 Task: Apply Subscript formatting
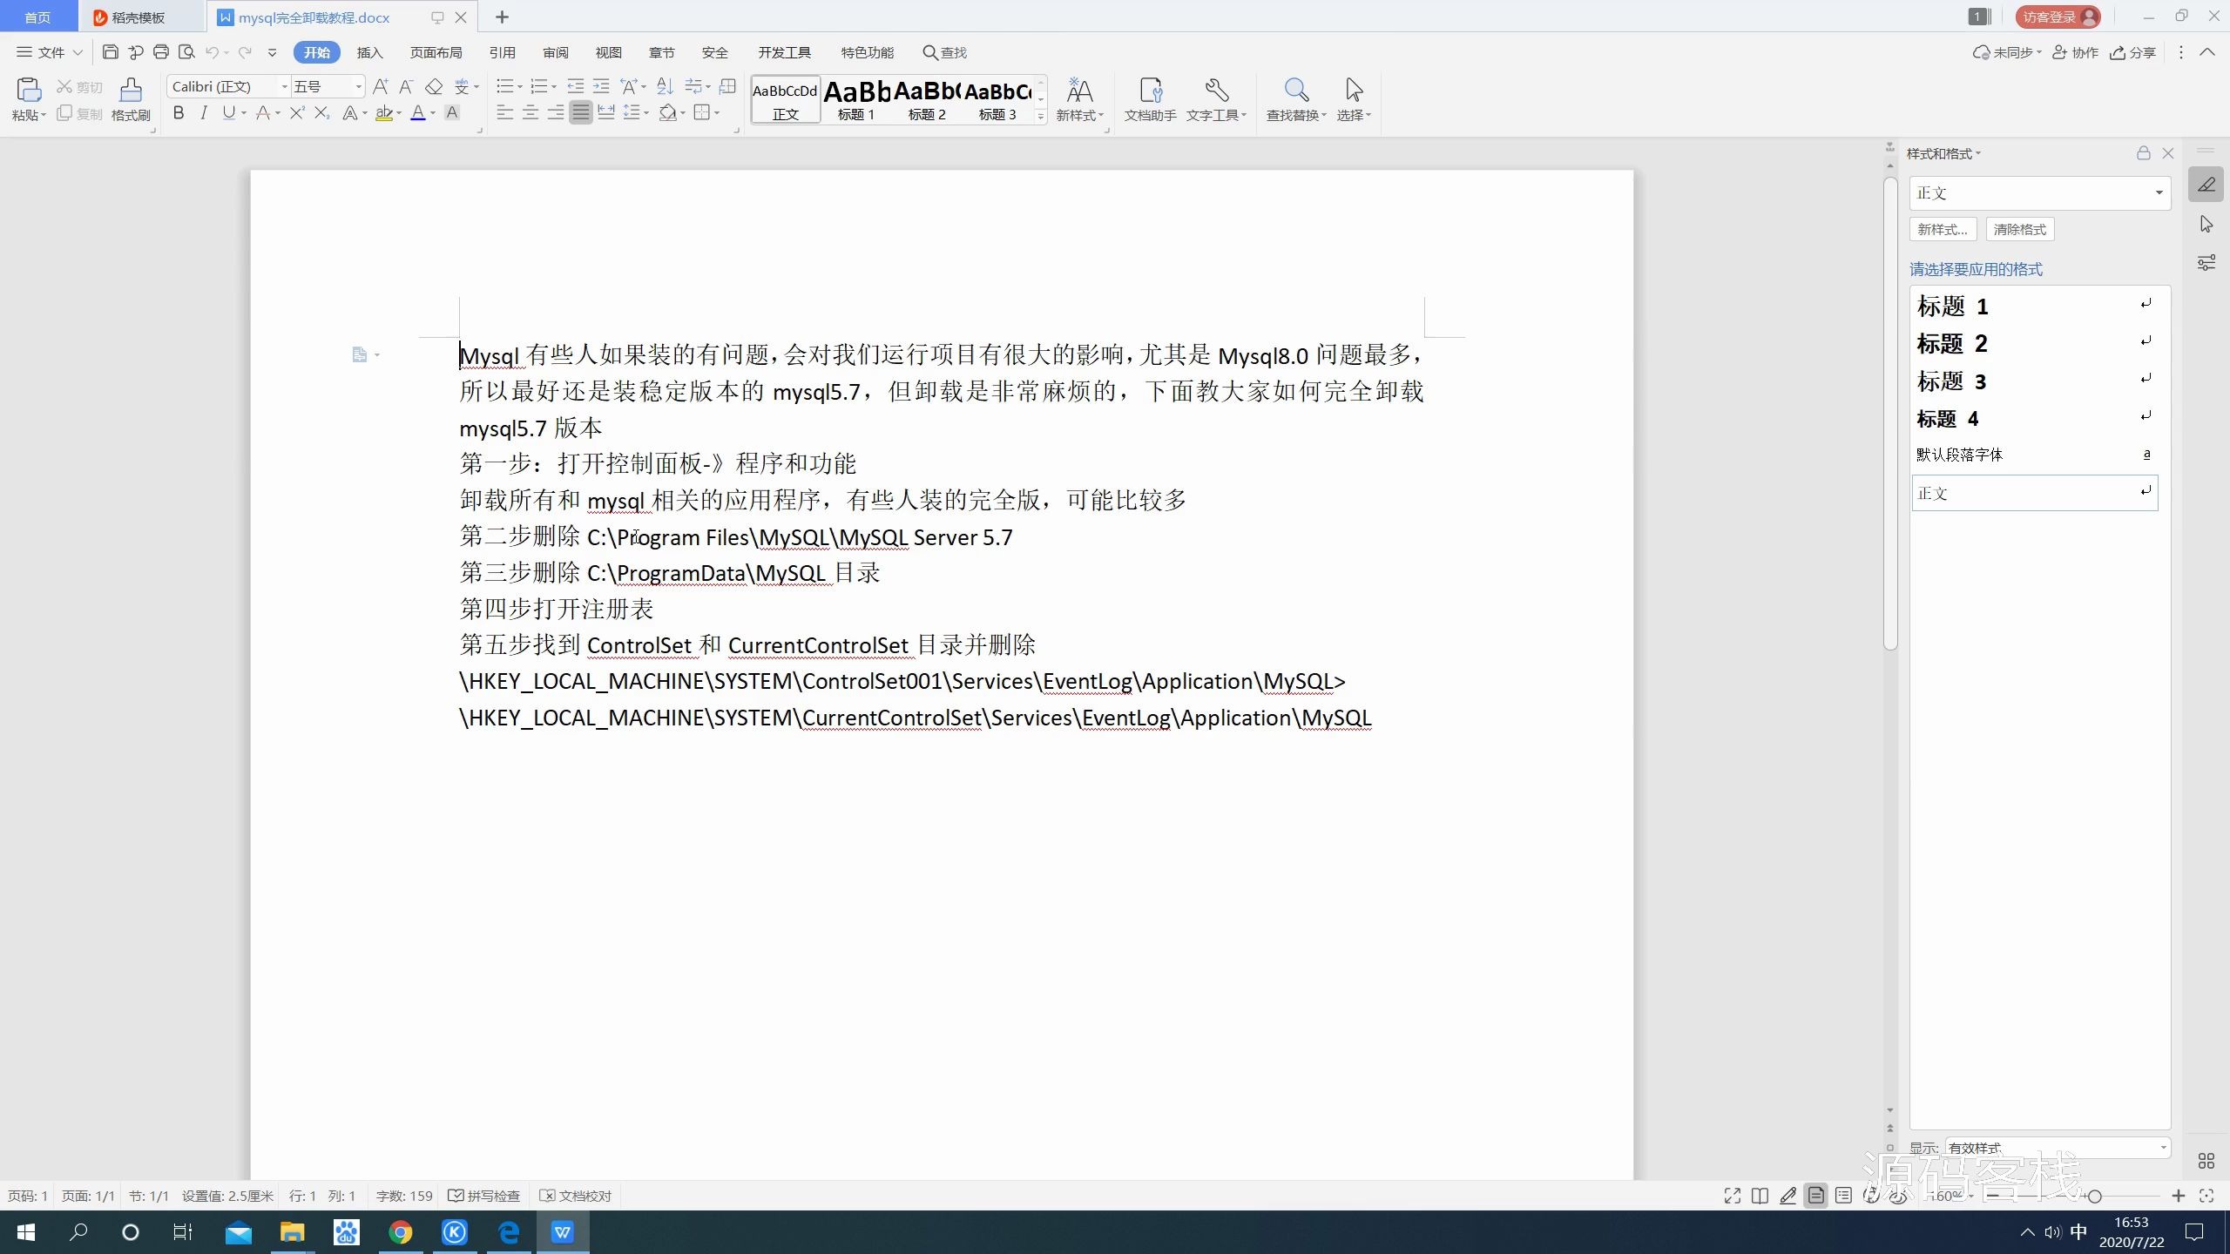click(x=322, y=112)
